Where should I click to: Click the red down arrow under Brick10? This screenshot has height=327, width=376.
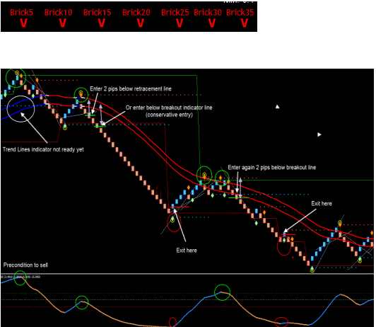(63, 23)
